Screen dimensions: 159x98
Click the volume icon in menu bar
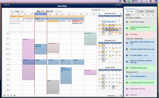tap(151, 1)
